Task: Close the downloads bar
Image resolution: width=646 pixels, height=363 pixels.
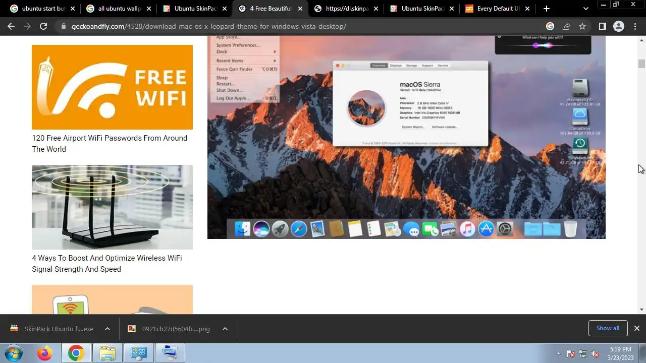Action: pyautogui.click(x=637, y=328)
